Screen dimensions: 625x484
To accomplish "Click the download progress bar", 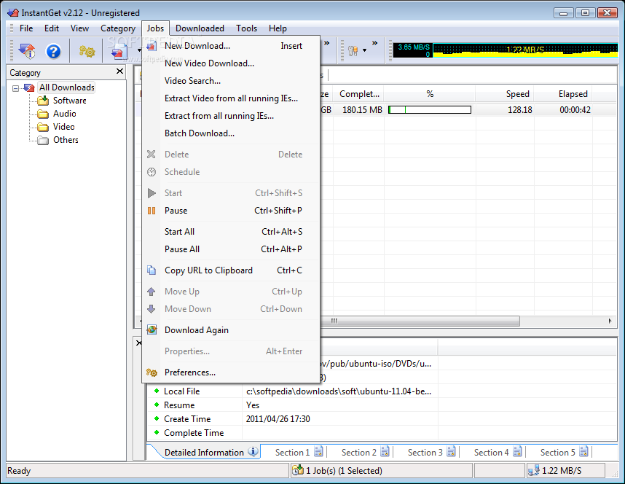I will pos(430,110).
